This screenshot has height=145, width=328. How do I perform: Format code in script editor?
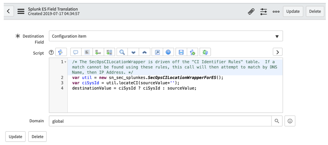tap(87, 52)
